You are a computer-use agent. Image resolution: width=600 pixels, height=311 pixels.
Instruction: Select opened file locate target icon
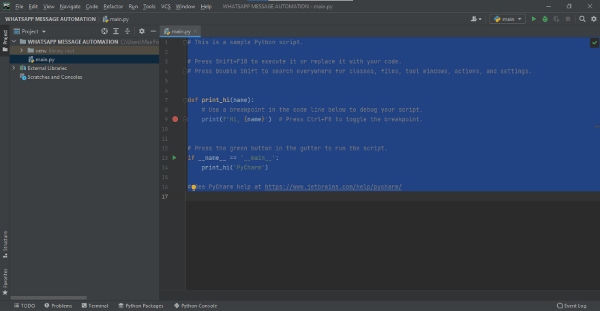(104, 31)
